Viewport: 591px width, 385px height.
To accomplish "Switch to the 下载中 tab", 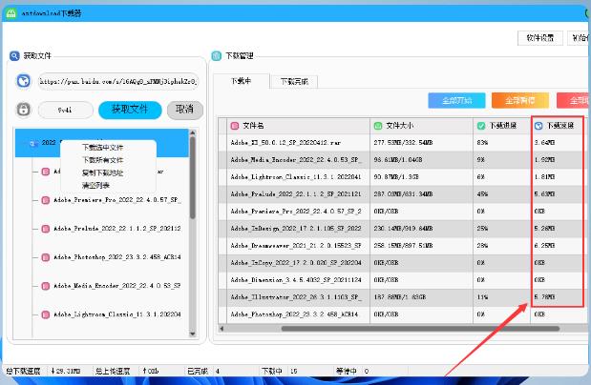I will tap(242, 81).
